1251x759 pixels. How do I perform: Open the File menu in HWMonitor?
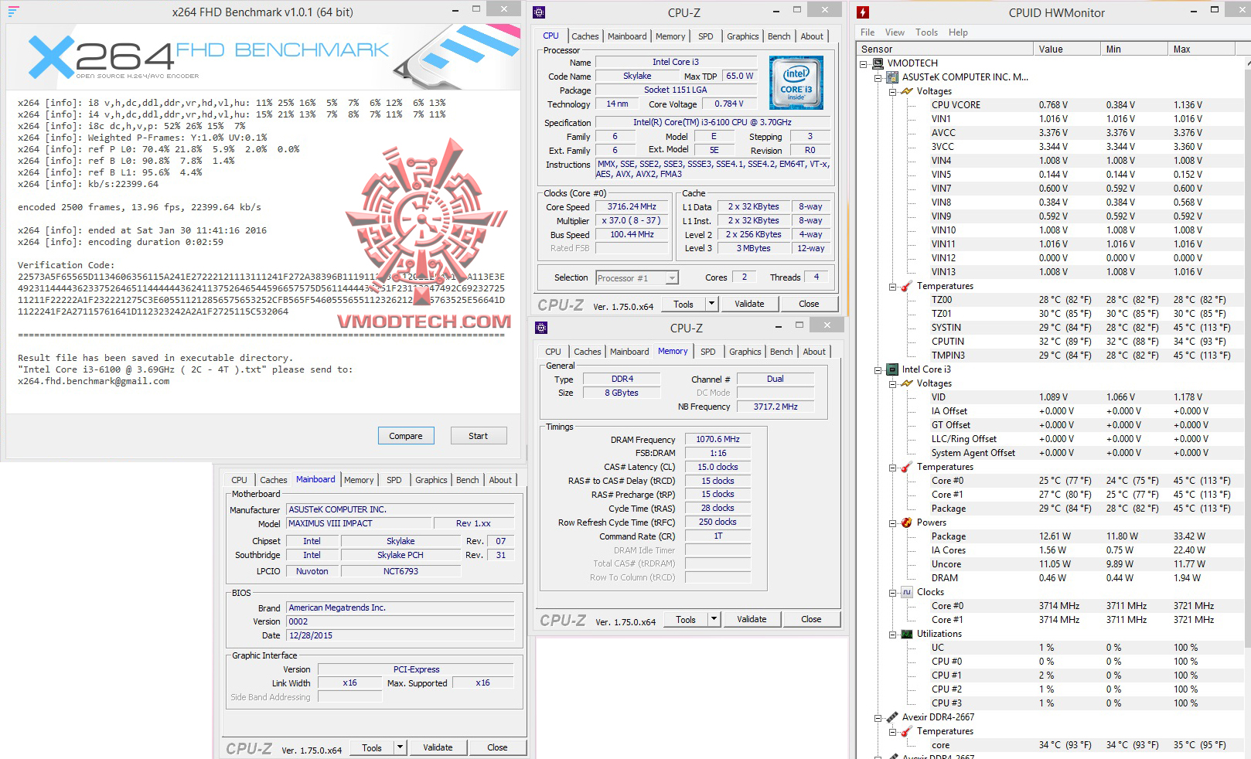pyautogui.click(x=868, y=32)
